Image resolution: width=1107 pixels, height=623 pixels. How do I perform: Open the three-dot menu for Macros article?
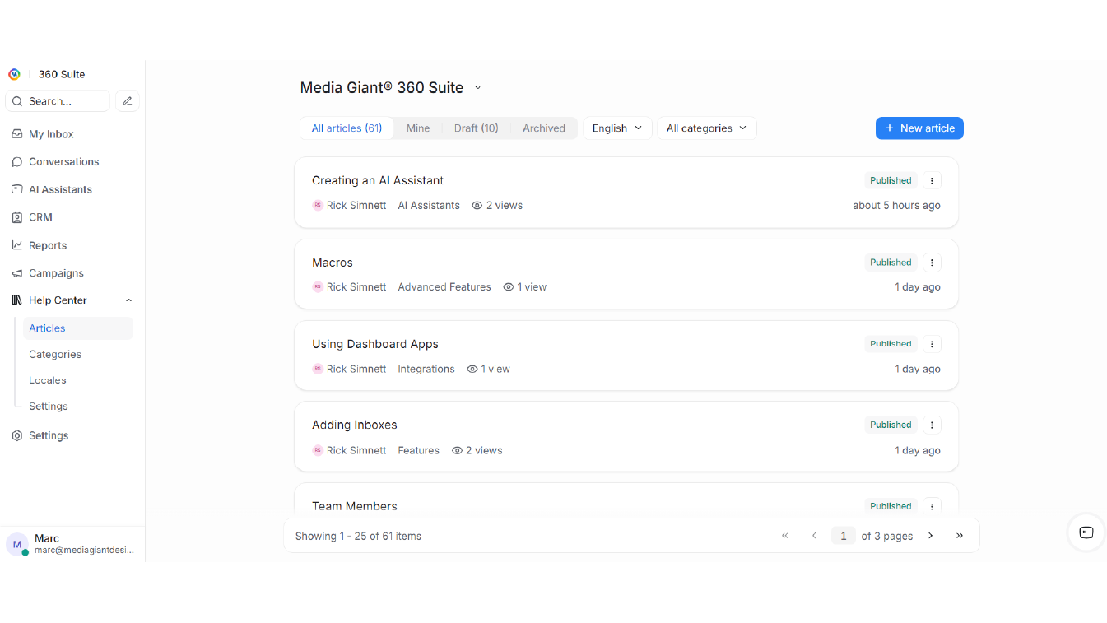pyautogui.click(x=932, y=263)
